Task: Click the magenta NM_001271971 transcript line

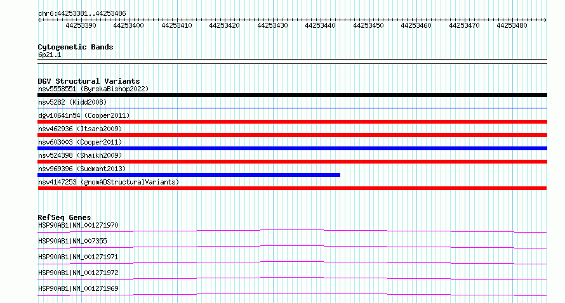Action: [x=292, y=262]
